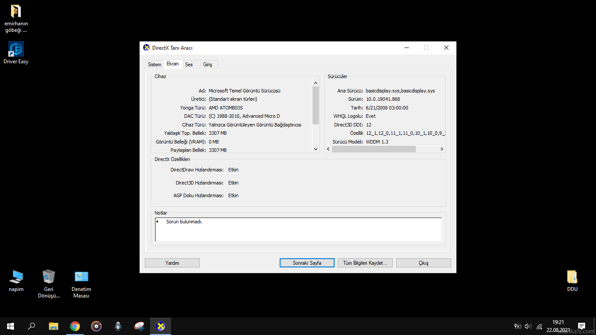This screenshot has height=335, width=596.
Task: Click Sürücüler scroll left arrow
Action: pyautogui.click(x=329, y=149)
